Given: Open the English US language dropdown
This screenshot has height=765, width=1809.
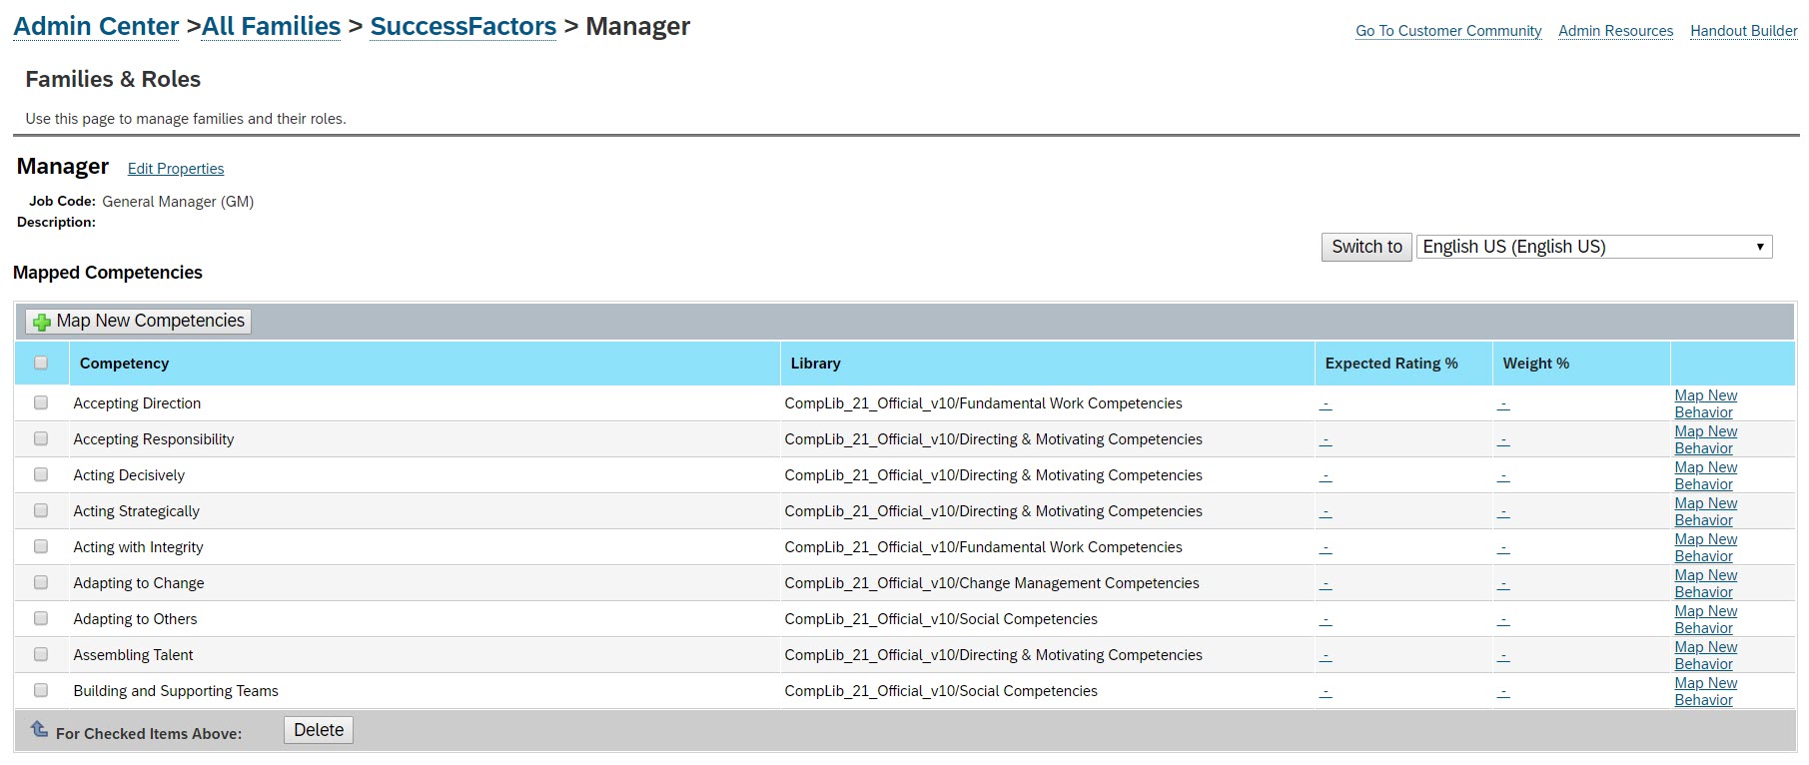Looking at the screenshot, I should click(x=1594, y=247).
